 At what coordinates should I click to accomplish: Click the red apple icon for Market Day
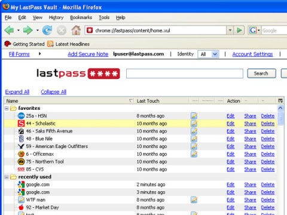pyautogui.click(x=21, y=207)
